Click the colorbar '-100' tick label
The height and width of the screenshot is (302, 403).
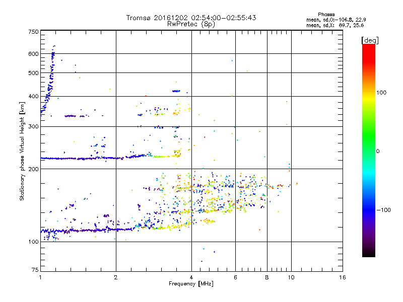383,210
